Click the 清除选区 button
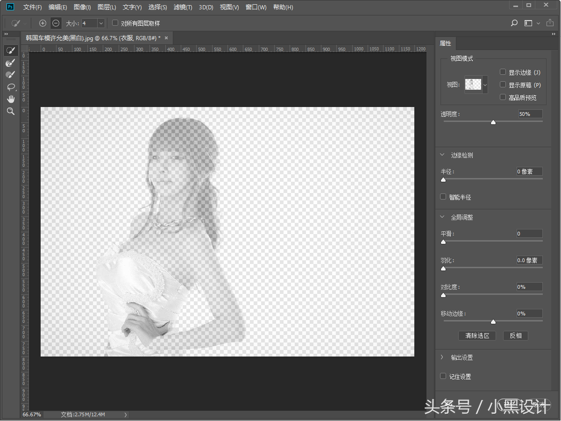 (x=477, y=335)
